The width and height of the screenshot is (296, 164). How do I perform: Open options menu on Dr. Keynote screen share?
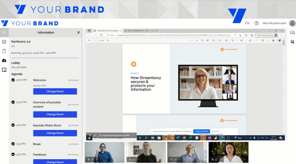tap(134, 135)
